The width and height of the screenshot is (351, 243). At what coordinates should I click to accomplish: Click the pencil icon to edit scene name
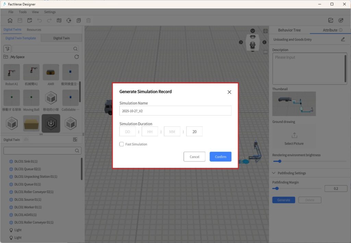343,39
